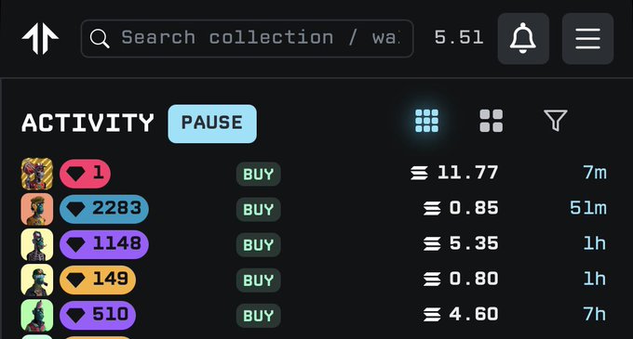
Task: Click the ACTIVITY heading
Action: click(88, 123)
